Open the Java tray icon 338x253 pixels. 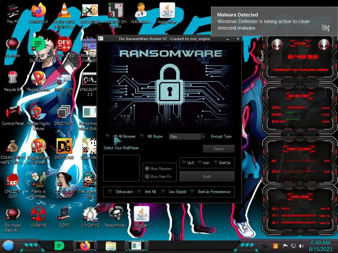tap(276, 246)
